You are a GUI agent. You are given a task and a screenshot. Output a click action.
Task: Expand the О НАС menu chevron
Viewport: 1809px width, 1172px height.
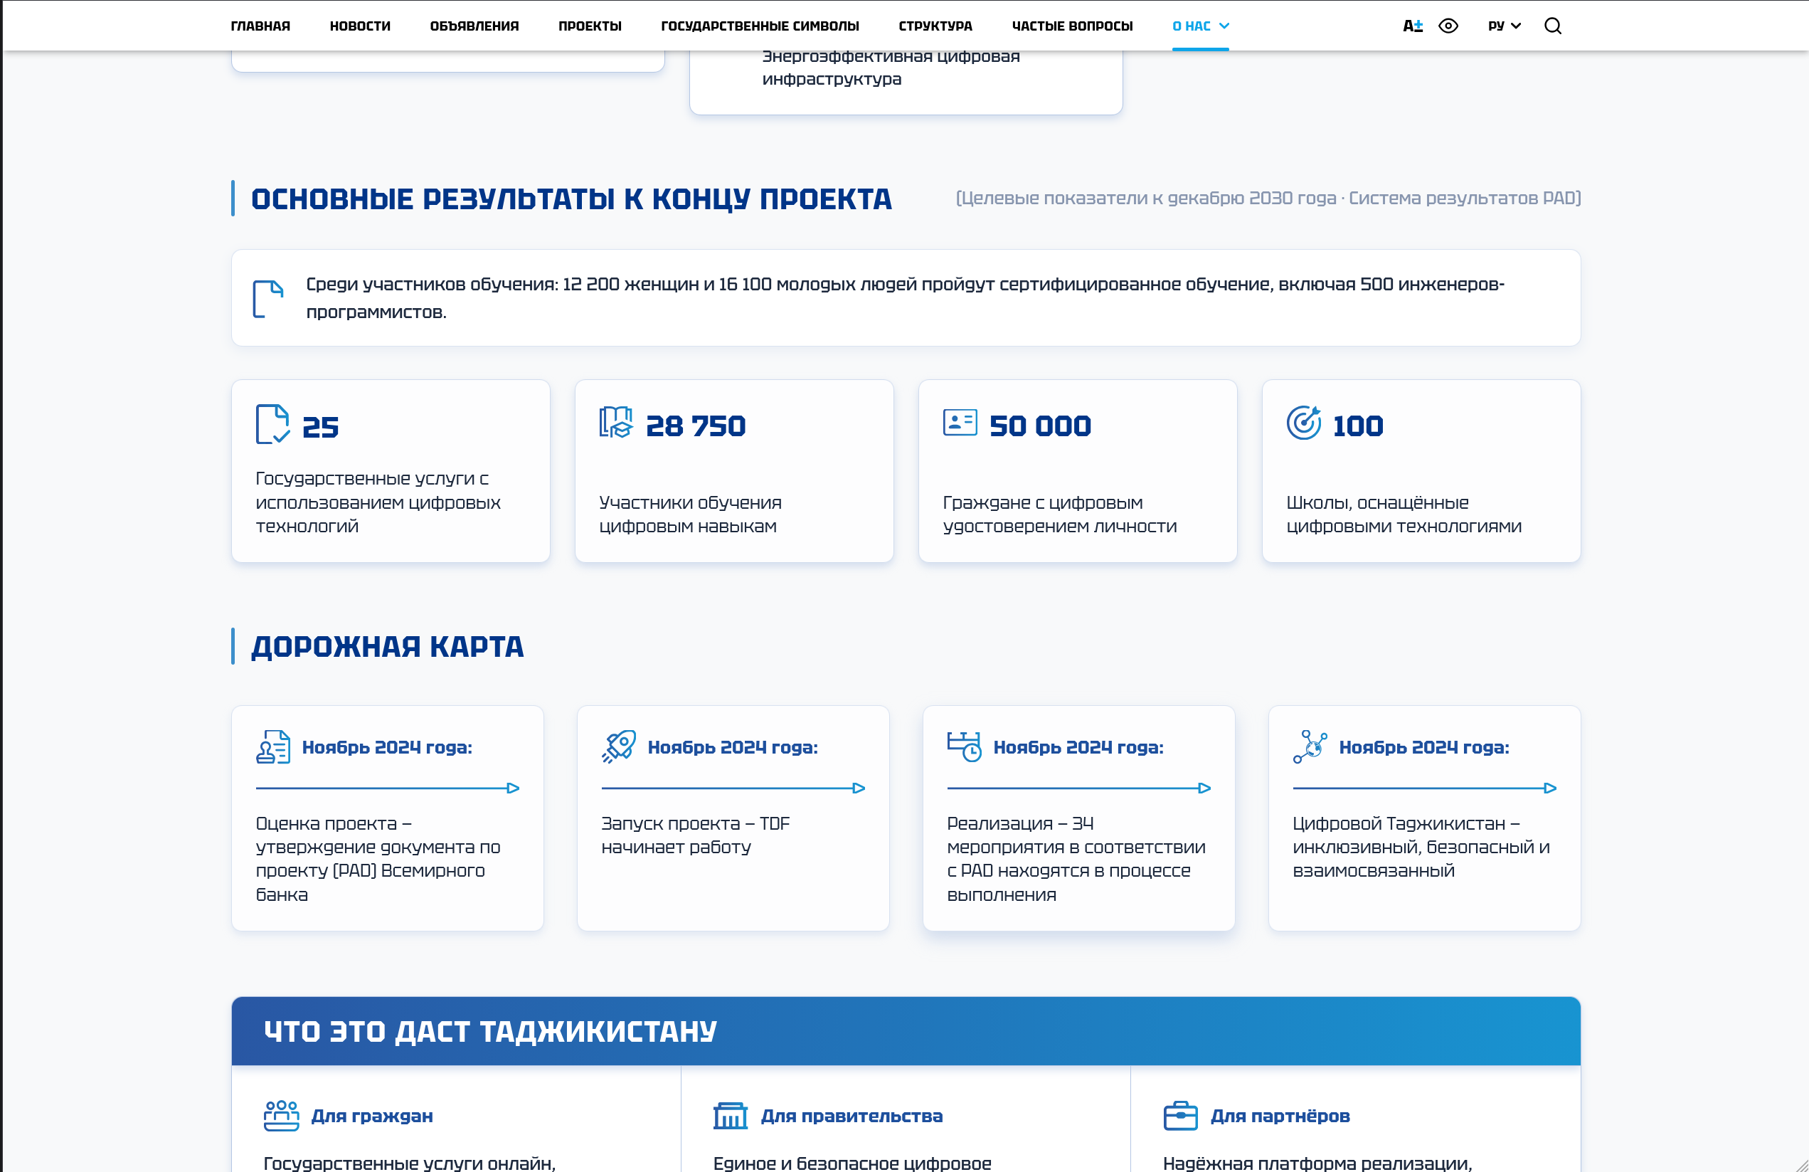[1224, 26]
